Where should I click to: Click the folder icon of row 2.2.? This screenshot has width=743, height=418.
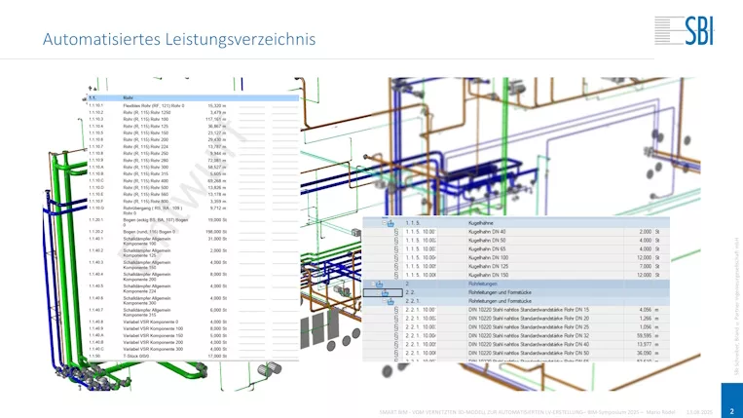click(385, 293)
